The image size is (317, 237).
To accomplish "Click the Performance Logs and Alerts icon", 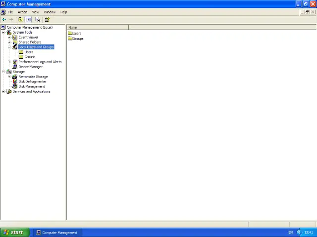I will point(15,62).
